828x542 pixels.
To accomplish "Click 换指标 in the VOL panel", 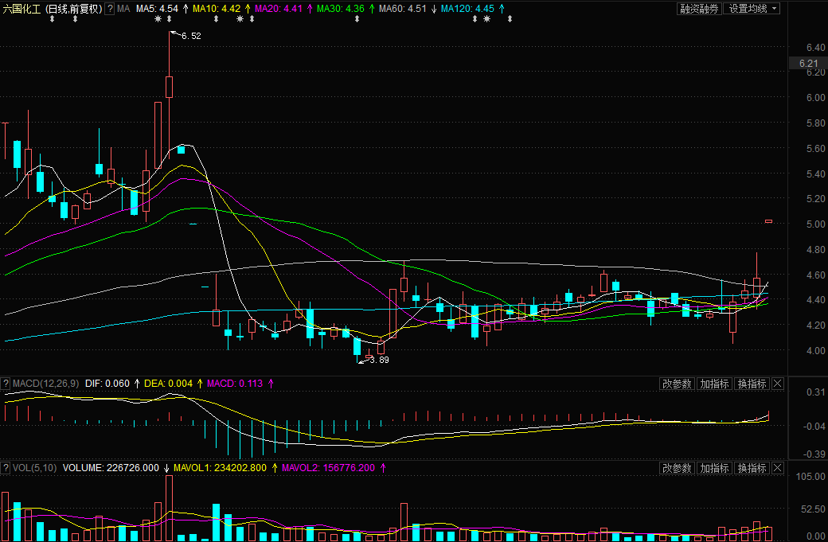I will pos(752,468).
